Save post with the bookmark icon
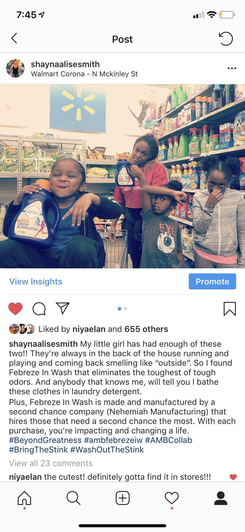245x532 pixels. pyautogui.click(x=230, y=309)
